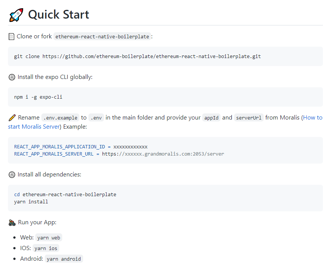Click the text Run your App:
The height and width of the screenshot is (266, 329).
tap(37, 222)
